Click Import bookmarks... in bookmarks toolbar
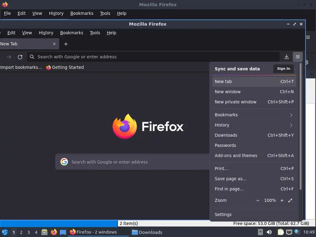 (x=21, y=67)
